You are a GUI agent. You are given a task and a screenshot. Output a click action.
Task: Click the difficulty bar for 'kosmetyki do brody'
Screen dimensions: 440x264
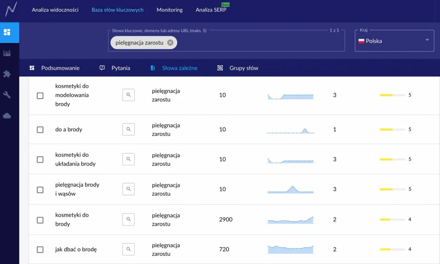[x=392, y=219]
